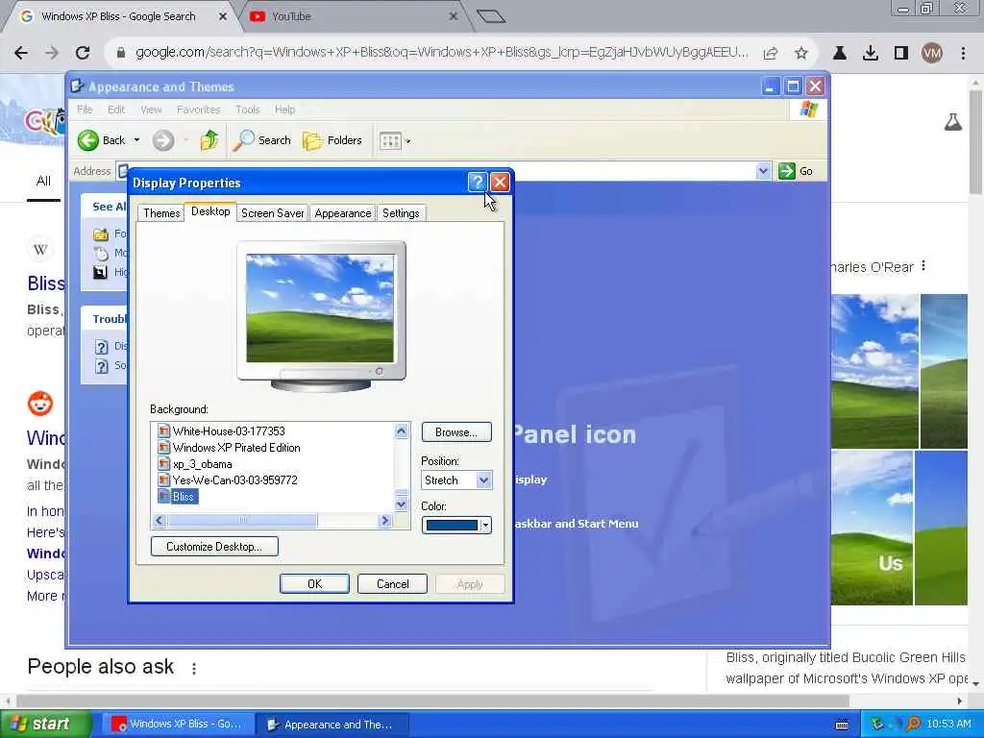This screenshot has height=738, width=984.
Task: Open the Views icon menu
Action: tap(395, 141)
